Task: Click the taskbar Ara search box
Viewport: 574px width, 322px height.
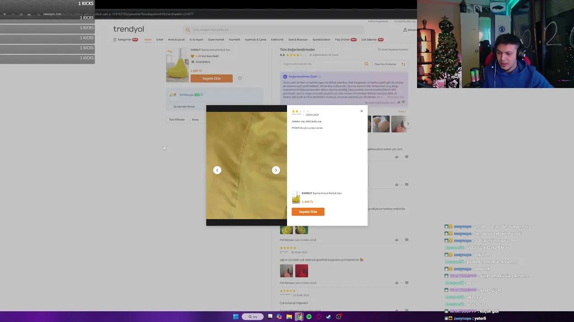Action: 253,317
